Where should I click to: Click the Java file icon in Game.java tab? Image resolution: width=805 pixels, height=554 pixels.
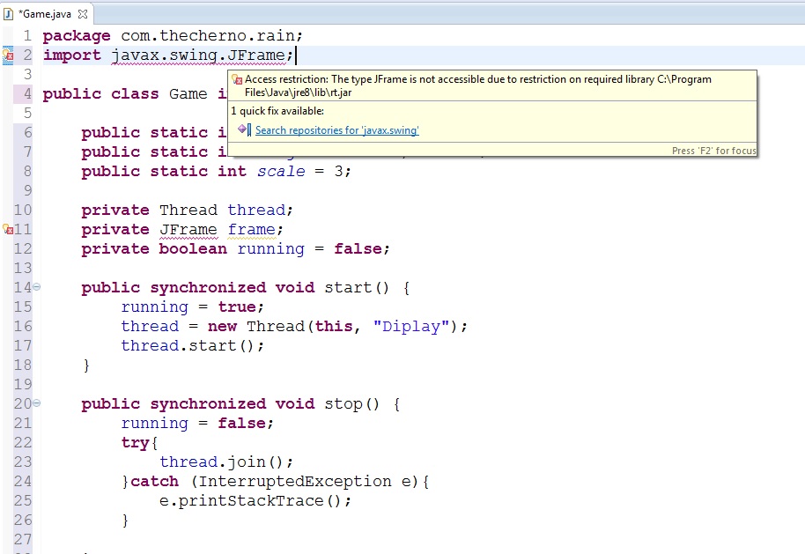point(9,14)
